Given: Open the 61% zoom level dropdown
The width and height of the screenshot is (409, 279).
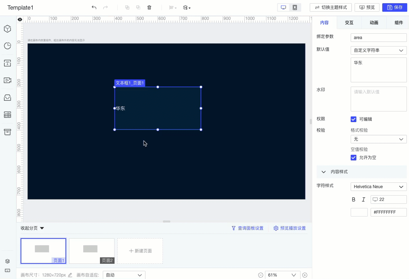Looking at the screenshot, I should point(282,275).
